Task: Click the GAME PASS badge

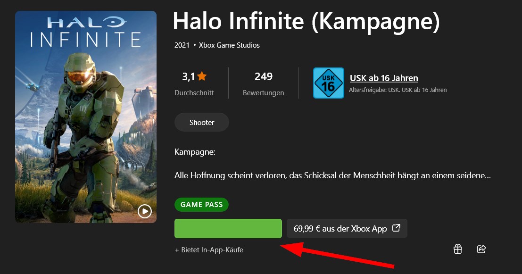Action: click(x=201, y=204)
